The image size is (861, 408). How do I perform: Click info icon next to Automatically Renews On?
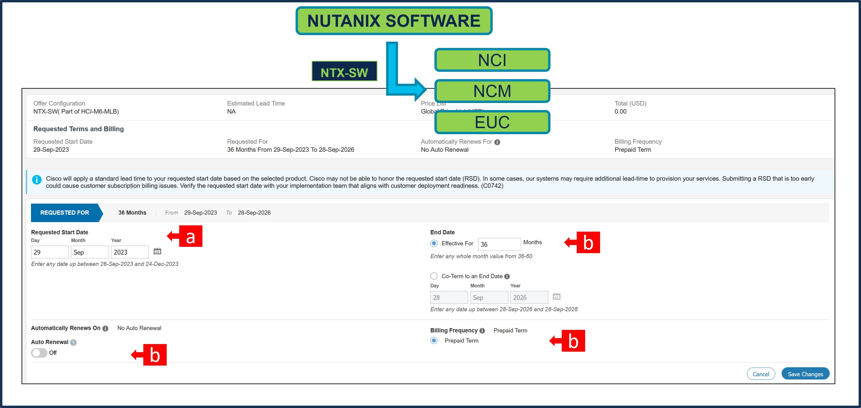(105, 328)
